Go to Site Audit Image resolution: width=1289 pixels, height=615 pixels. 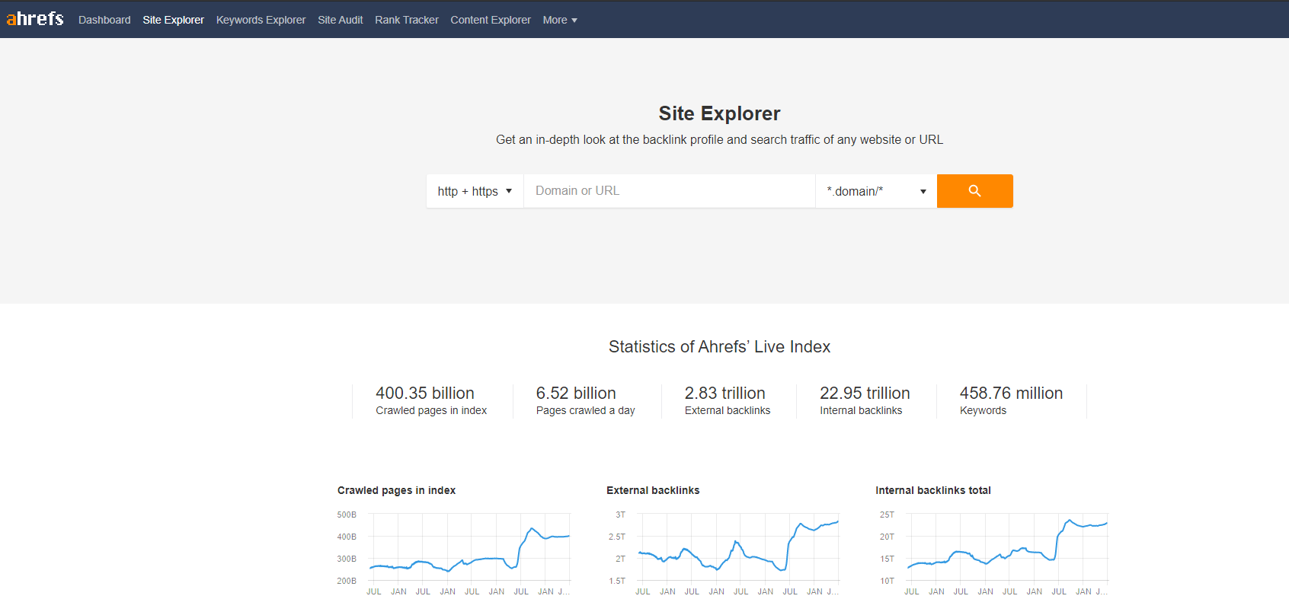340,20
